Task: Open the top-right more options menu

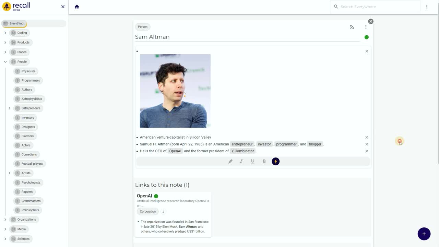Action: pyautogui.click(x=427, y=7)
